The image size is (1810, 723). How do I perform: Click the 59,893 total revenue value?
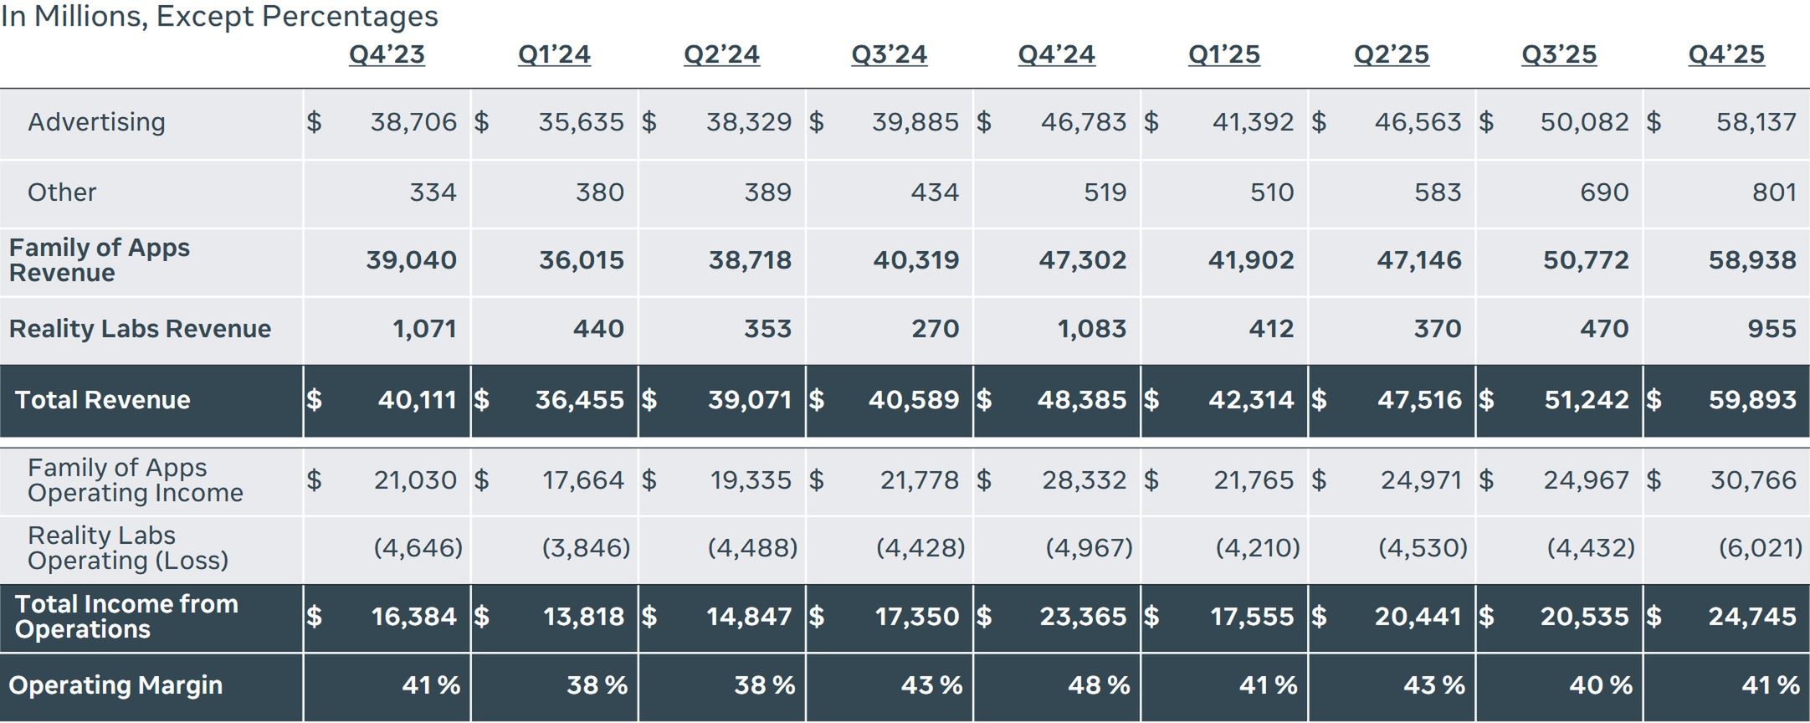pos(1751,400)
